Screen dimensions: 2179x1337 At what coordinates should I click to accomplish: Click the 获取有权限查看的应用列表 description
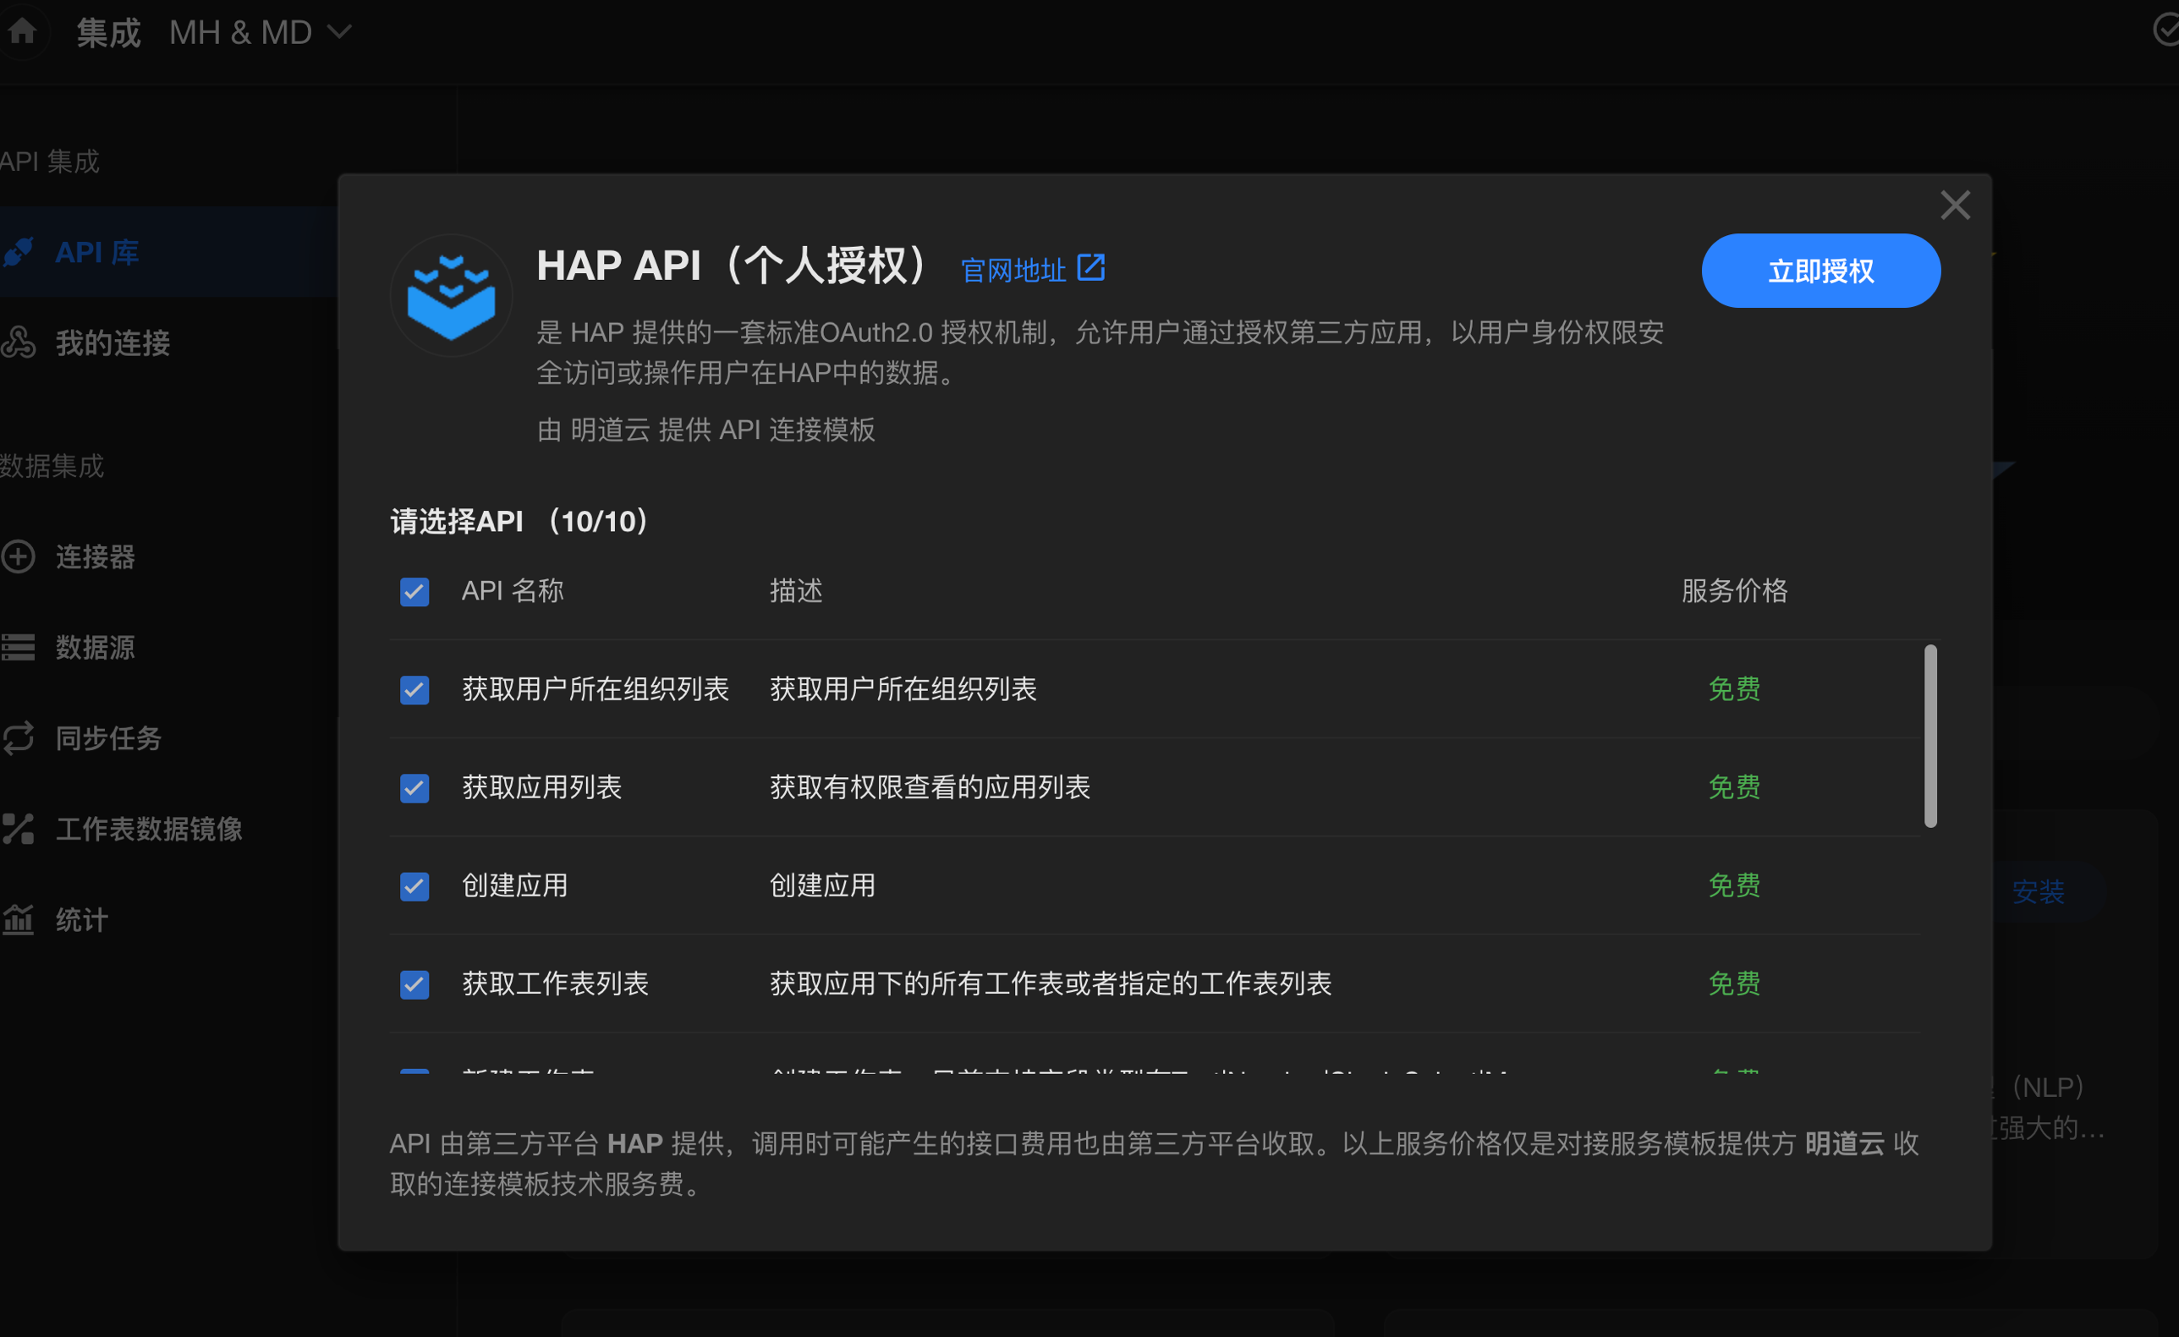tap(930, 787)
